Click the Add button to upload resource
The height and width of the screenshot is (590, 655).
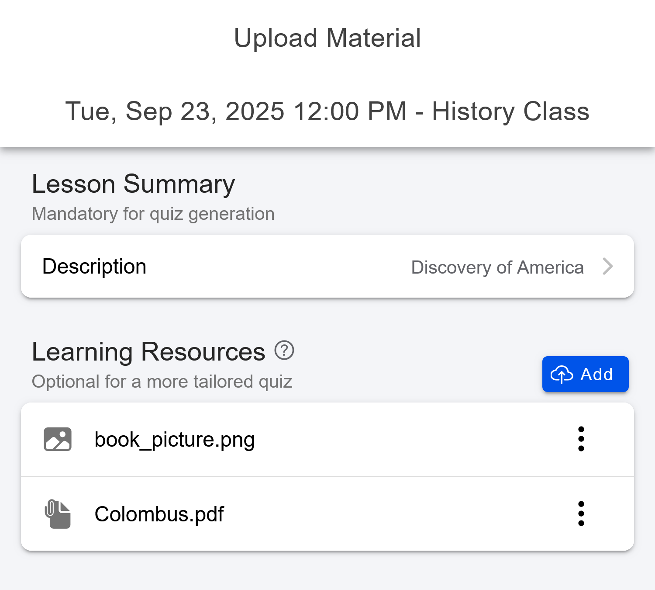tap(585, 374)
